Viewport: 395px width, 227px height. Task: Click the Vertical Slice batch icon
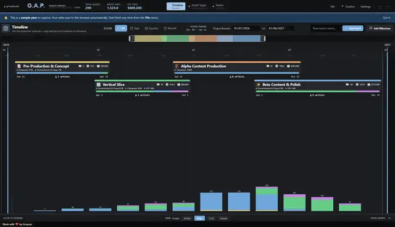[x=99, y=85]
